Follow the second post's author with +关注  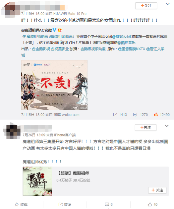click(x=145, y=127)
